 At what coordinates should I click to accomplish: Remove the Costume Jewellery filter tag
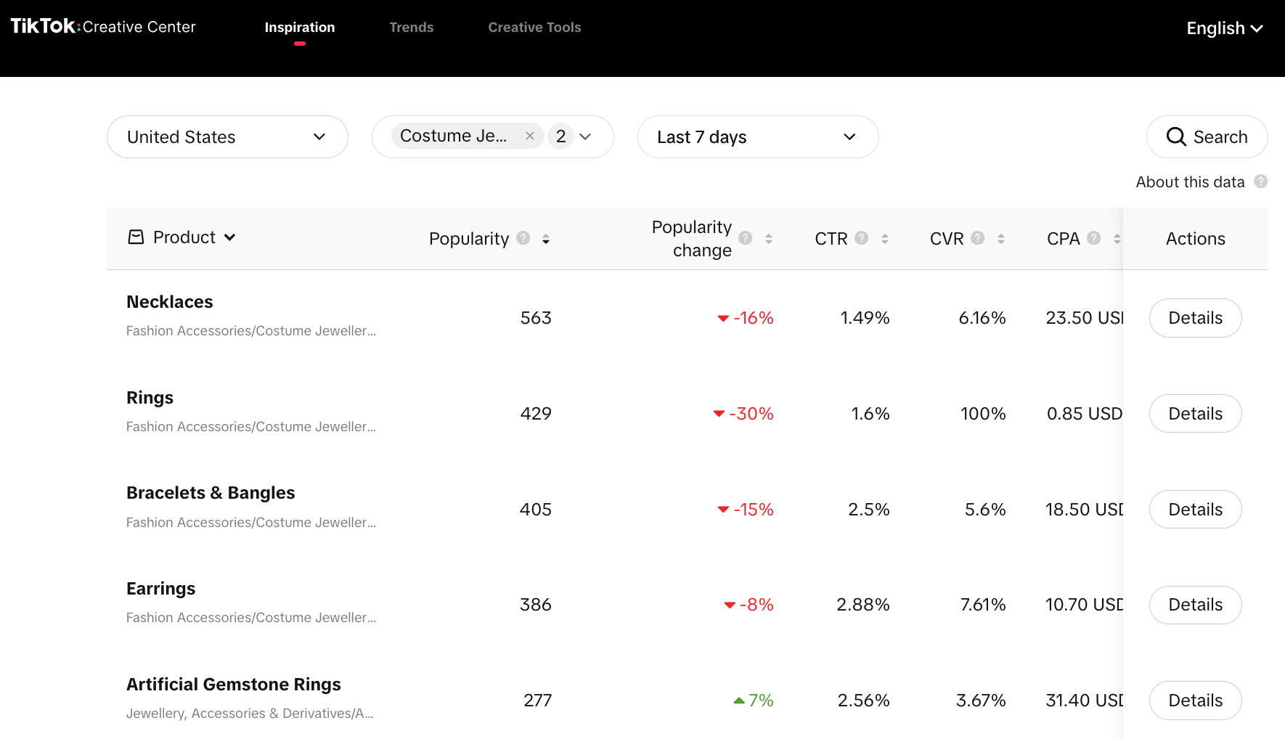(530, 136)
